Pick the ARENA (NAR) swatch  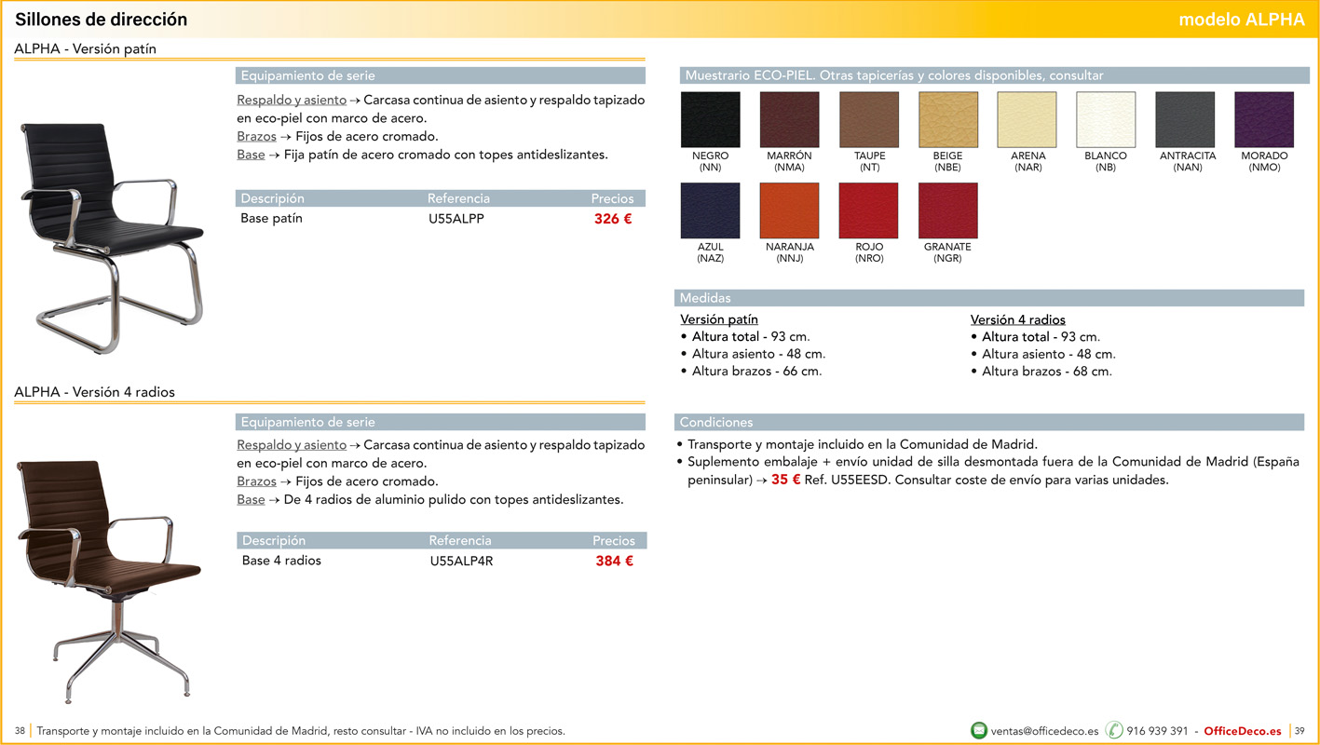(1027, 119)
